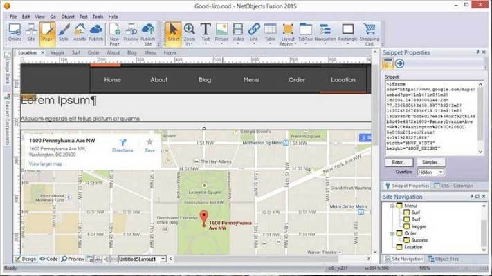Select the Layout Region tool
492x276 pixels.
point(288,34)
